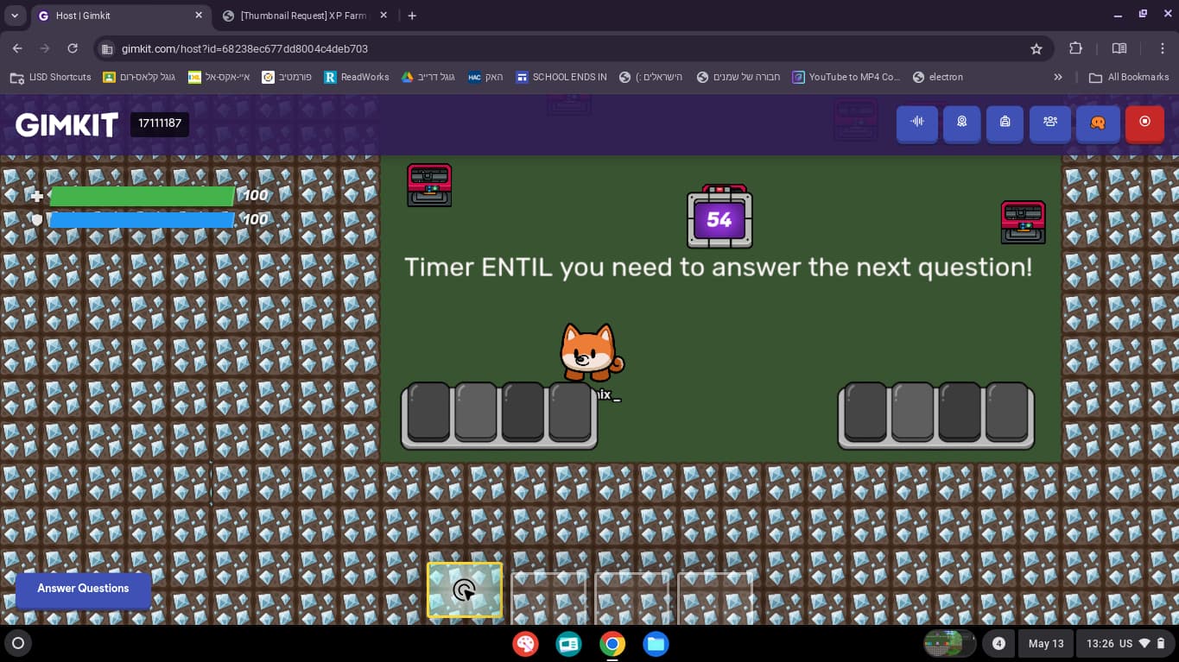Viewport: 1179px width, 662px height.
Task: Open the ReadWorks bookmark
Action: click(x=357, y=77)
